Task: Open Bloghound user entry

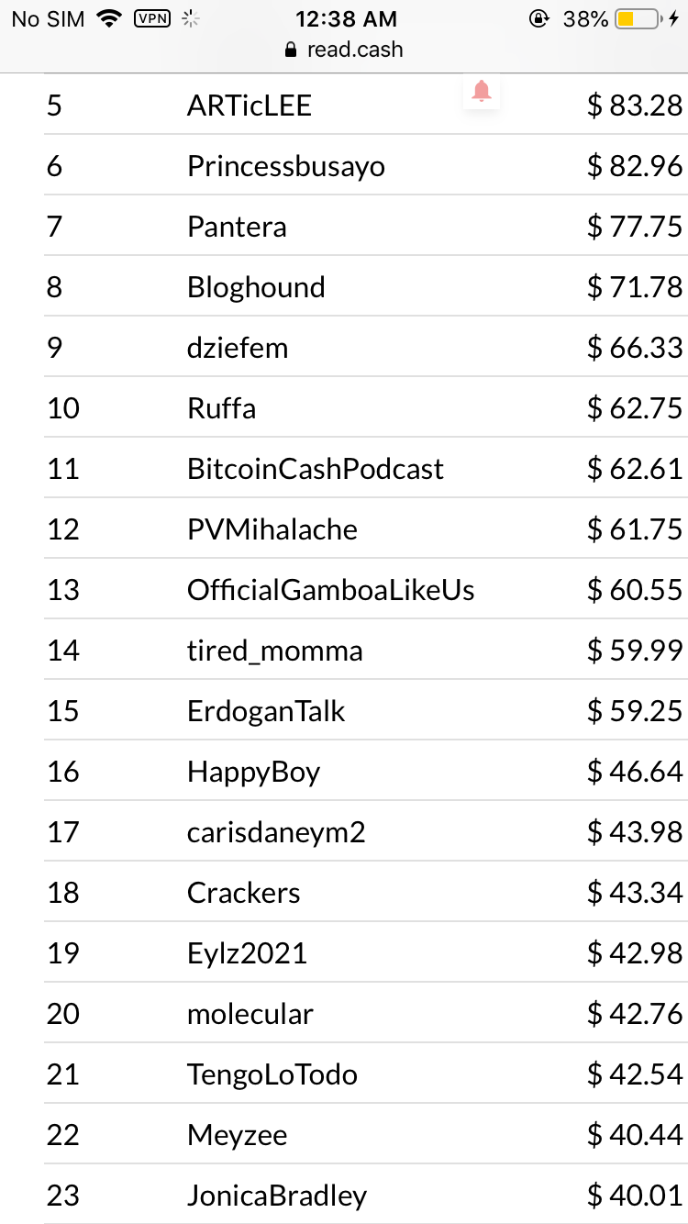Action: pyautogui.click(x=256, y=287)
